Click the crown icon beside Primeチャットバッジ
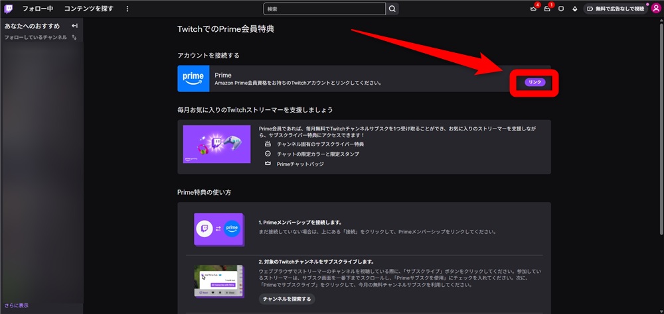This screenshot has height=314, width=664. click(267, 164)
